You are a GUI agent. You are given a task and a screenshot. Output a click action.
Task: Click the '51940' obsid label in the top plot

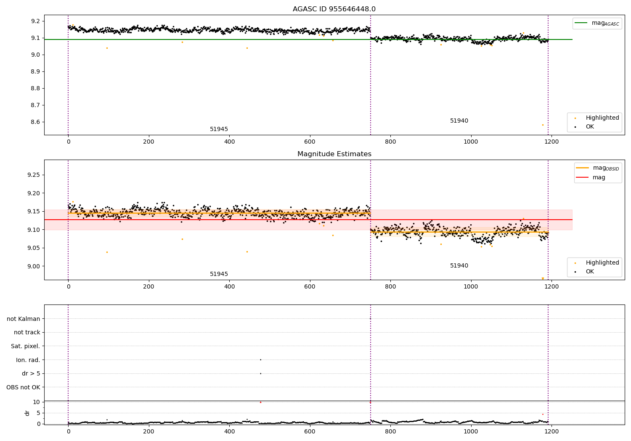click(x=459, y=121)
